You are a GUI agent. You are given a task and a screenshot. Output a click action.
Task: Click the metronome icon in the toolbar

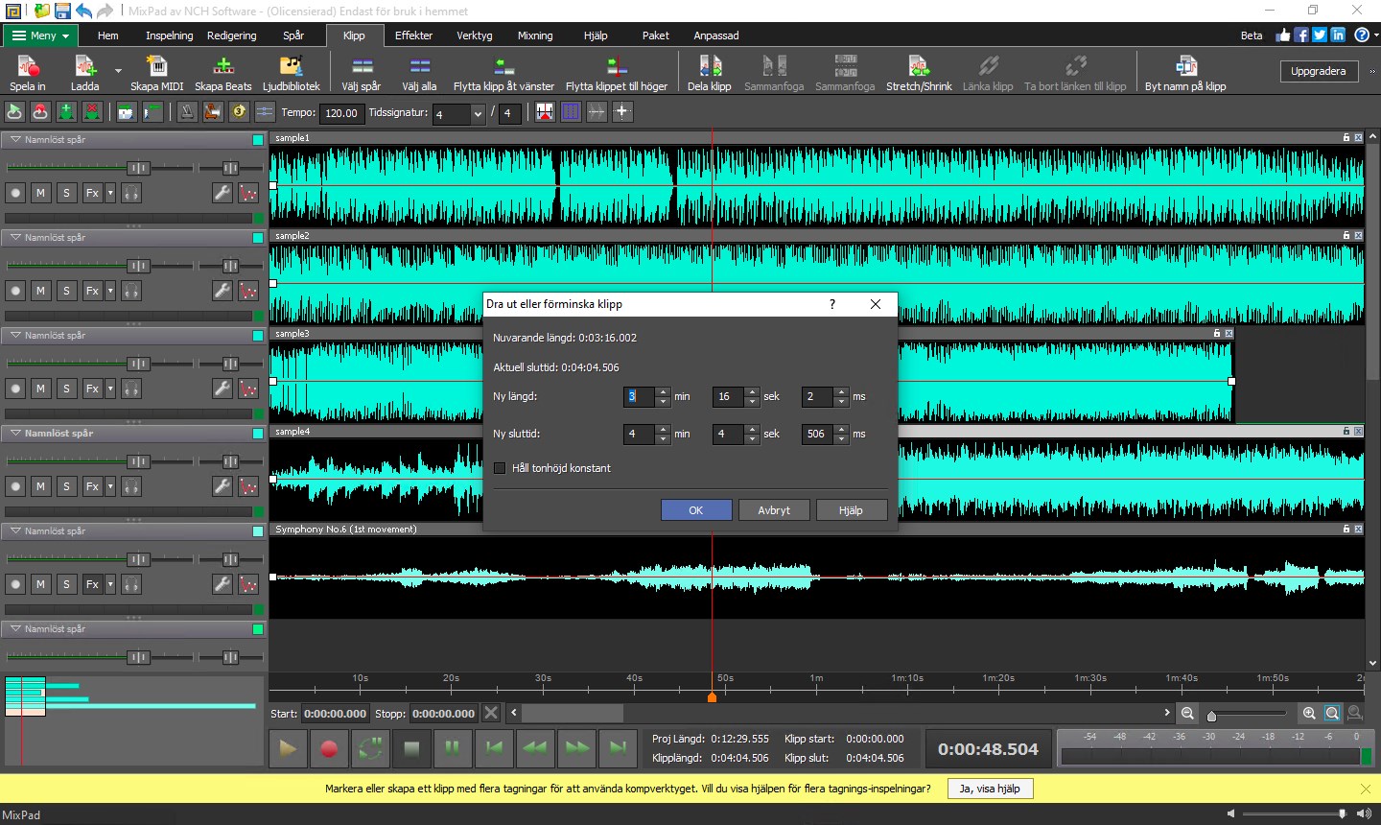point(187,111)
